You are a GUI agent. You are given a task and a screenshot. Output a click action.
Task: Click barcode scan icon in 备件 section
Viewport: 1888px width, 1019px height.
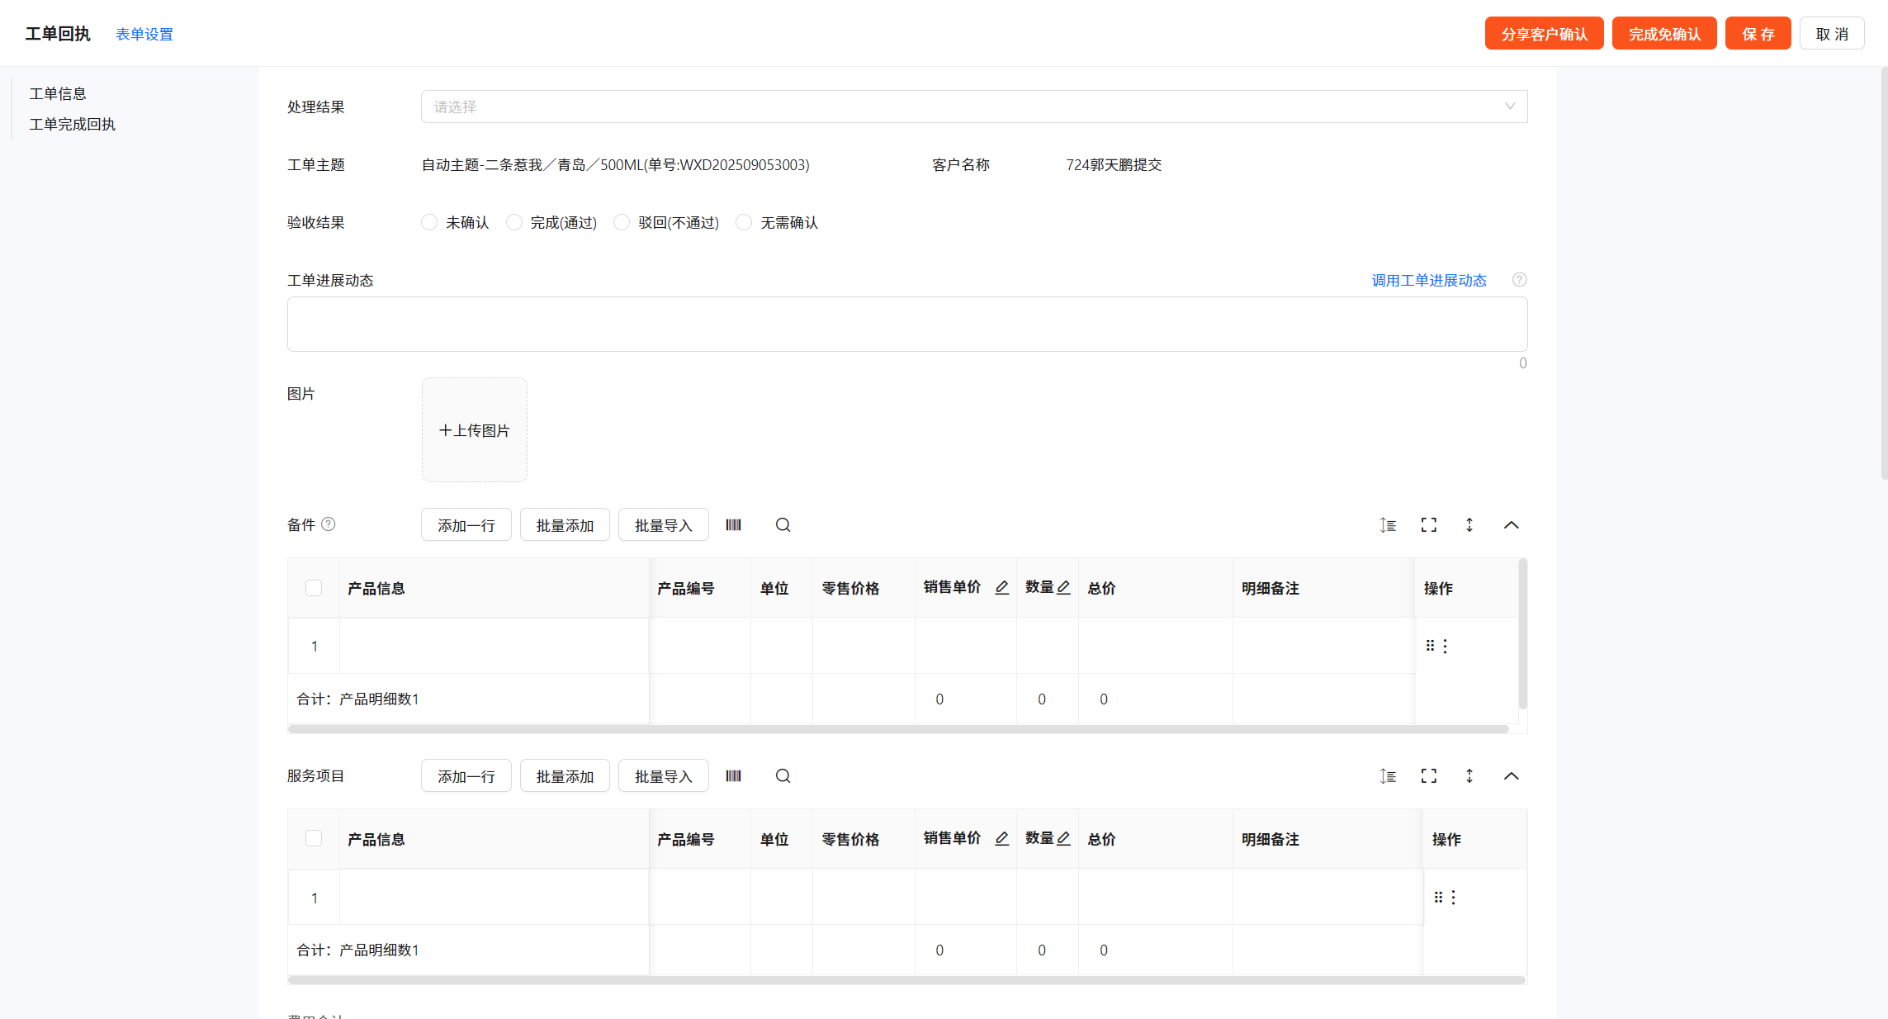pos(733,525)
